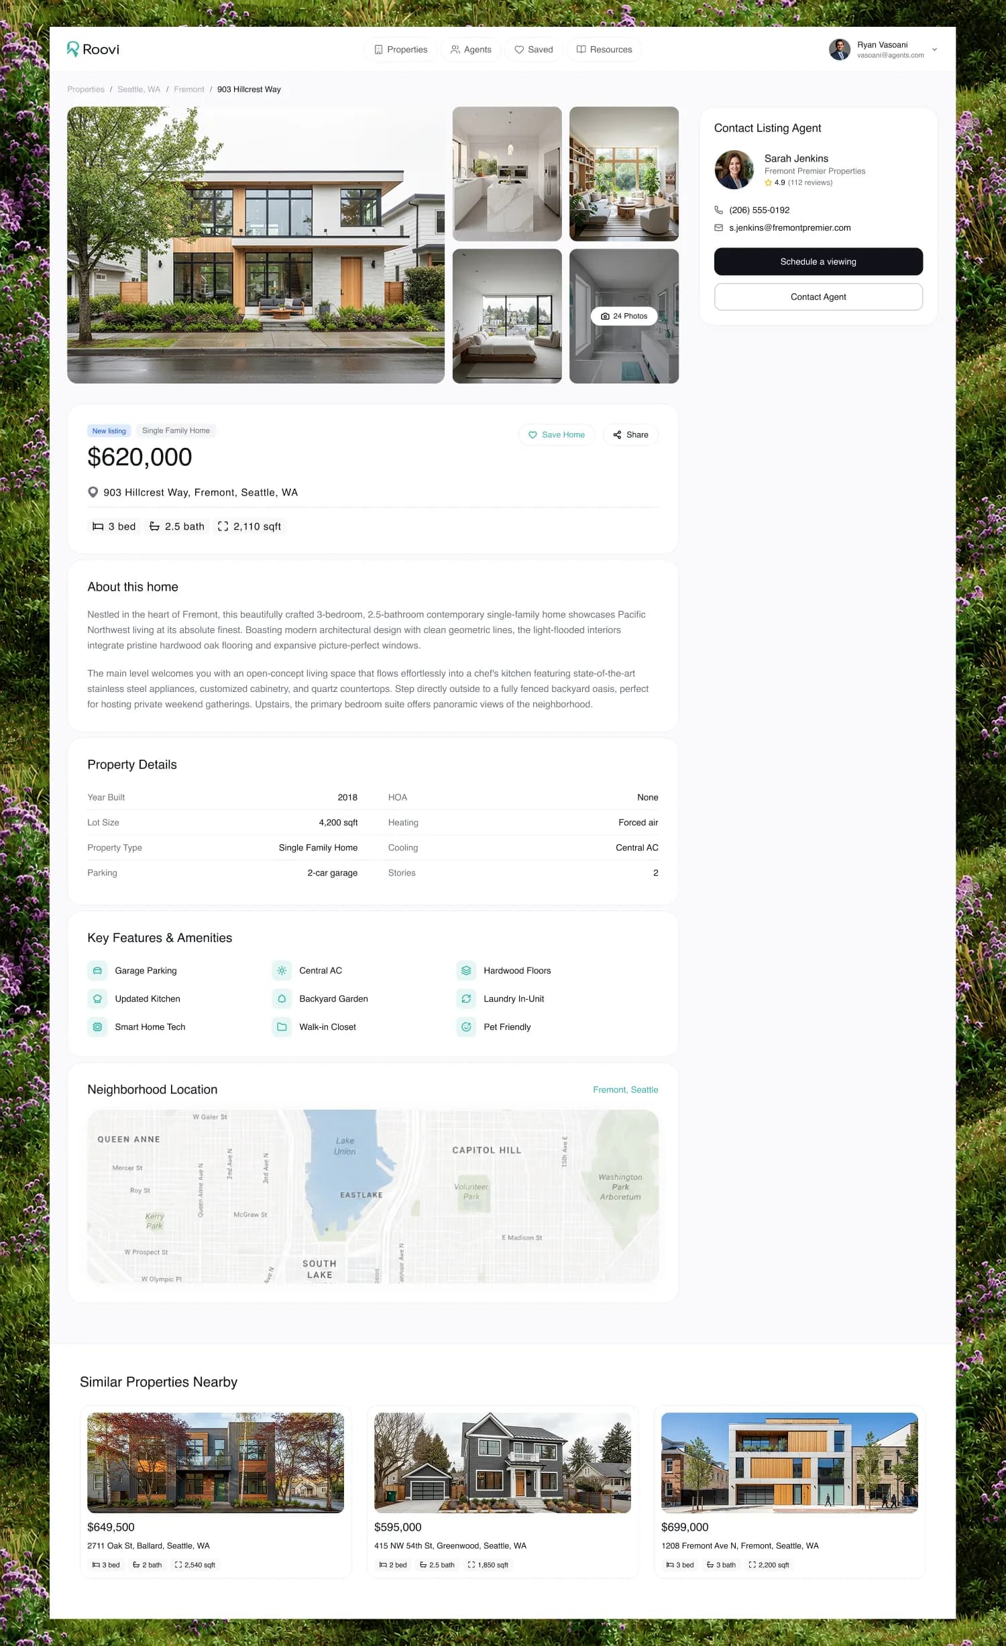Click the Neighborhood Location map
Image resolution: width=1006 pixels, height=1646 pixels.
pos(373,1196)
